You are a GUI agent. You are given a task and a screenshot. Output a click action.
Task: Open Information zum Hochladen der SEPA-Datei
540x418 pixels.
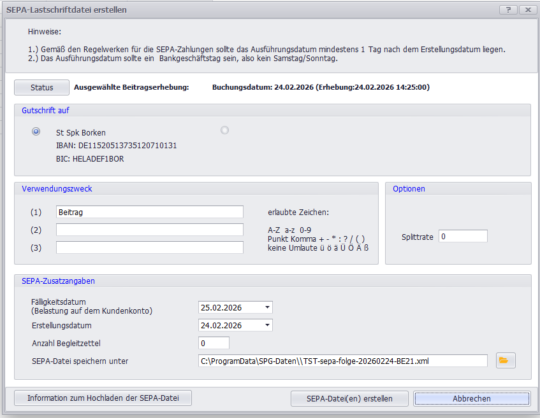(x=103, y=398)
